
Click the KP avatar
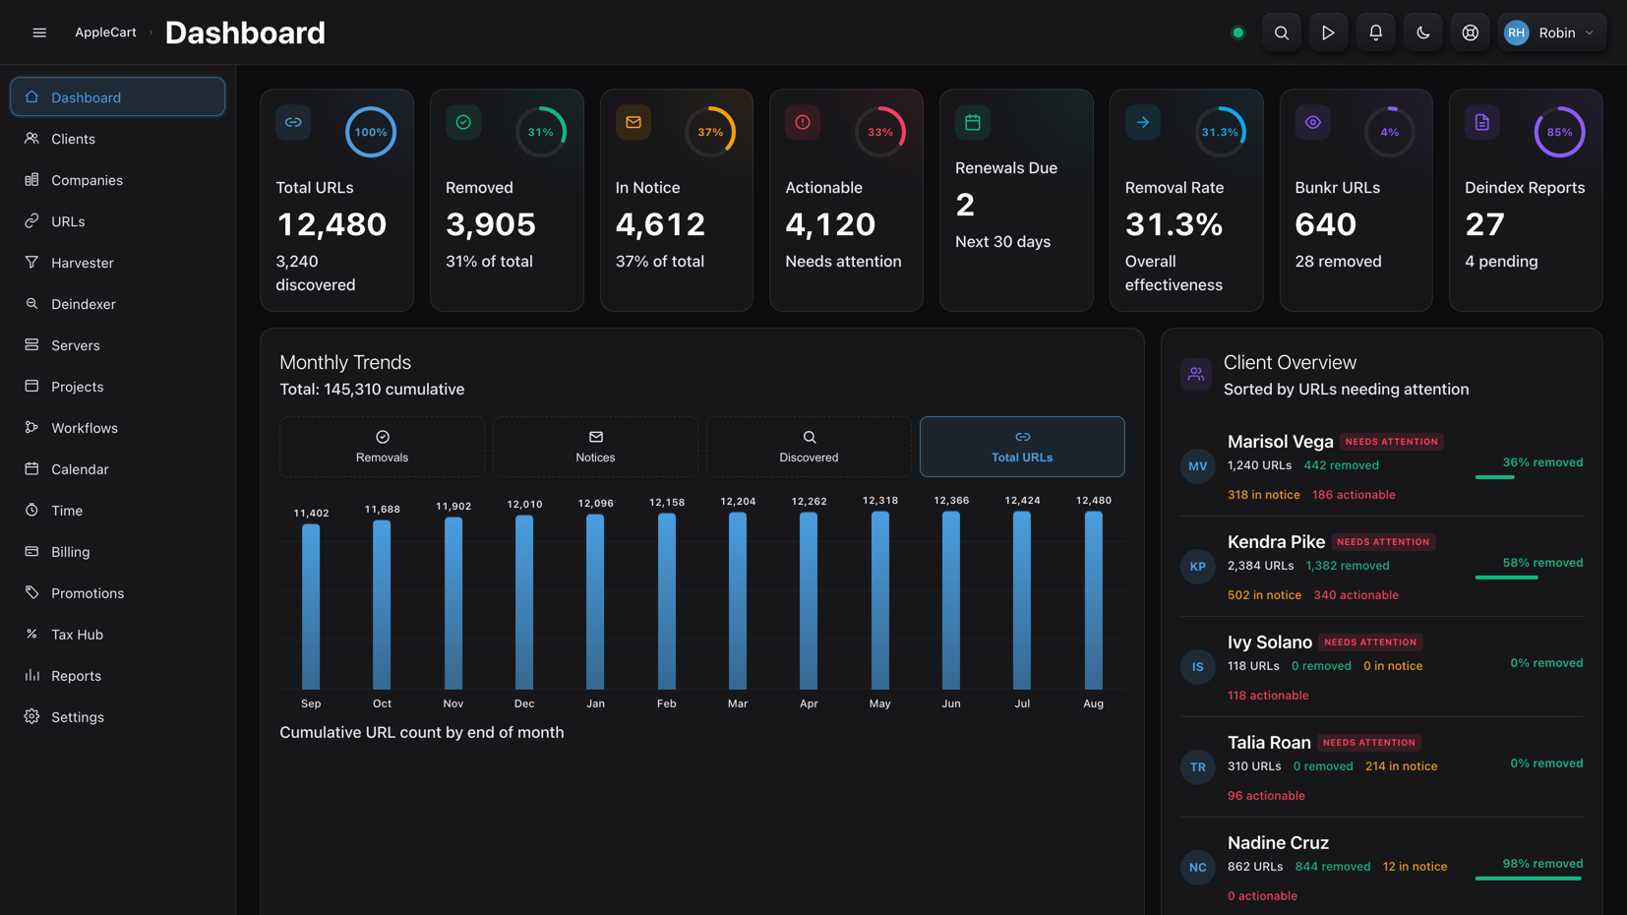[x=1197, y=567]
